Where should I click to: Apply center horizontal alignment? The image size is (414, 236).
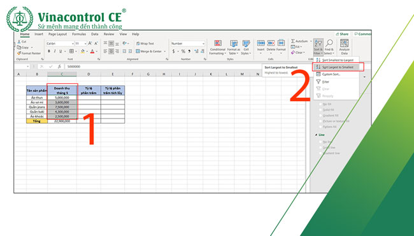pos(111,52)
